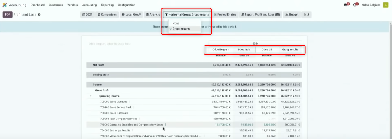The image size is (392, 139).
Task: Click Net Profit value 8,913,488.47 €
Action: (221, 65)
